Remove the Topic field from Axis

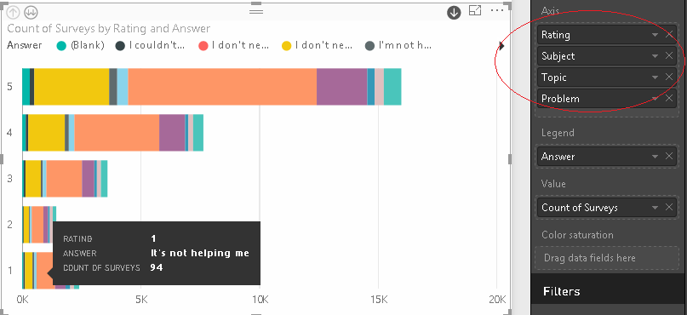pyautogui.click(x=669, y=77)
